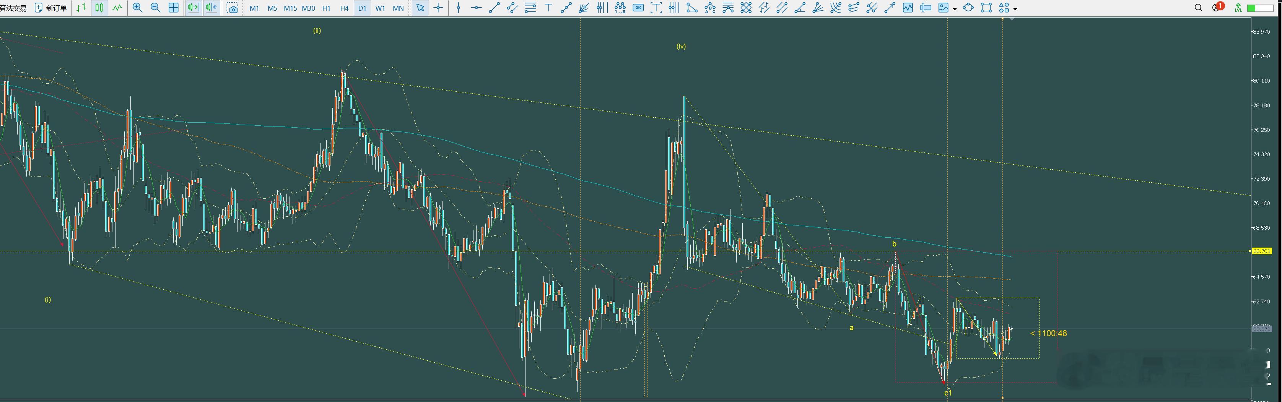
Task: Select the MN monthly timeframe
Action: [398, 8]
